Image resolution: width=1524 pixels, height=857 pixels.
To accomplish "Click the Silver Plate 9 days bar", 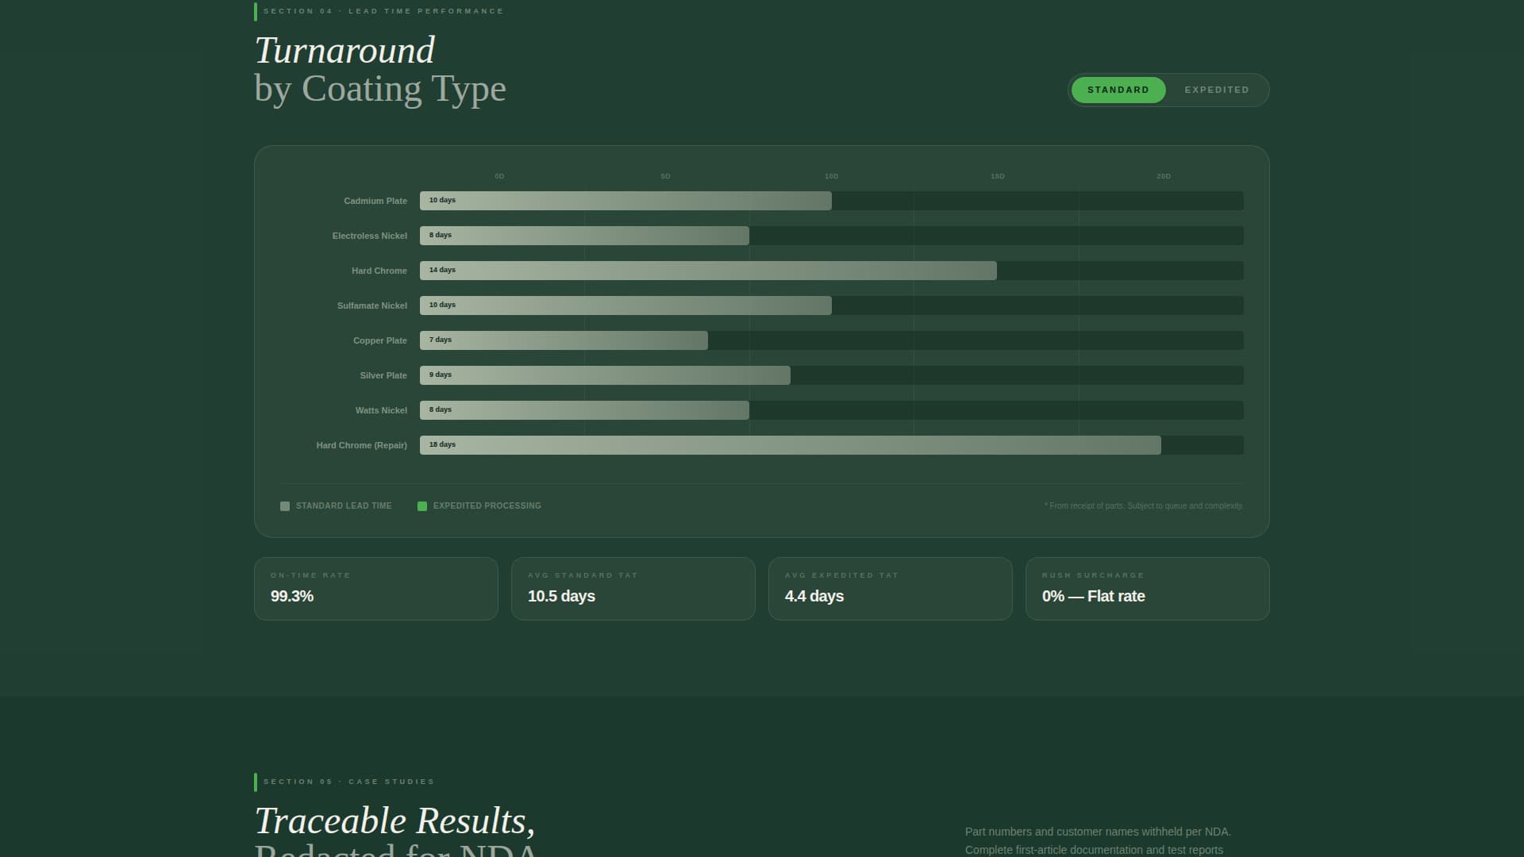I will click(x=605, y=375).
